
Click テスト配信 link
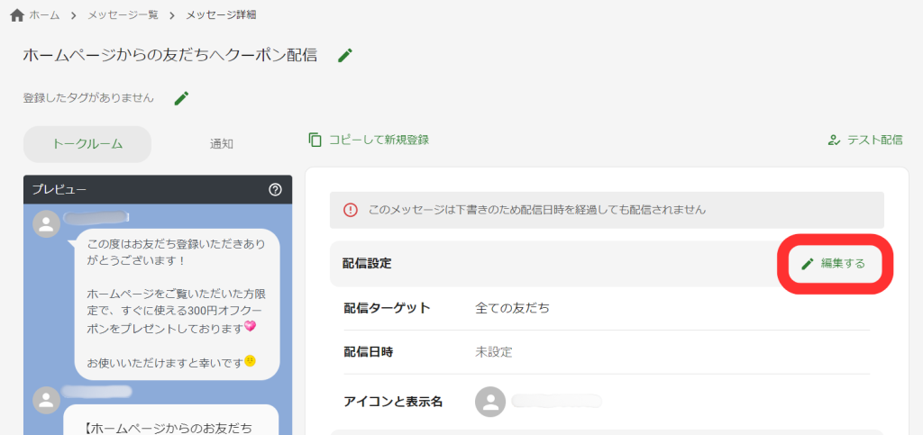pos(874,140)
